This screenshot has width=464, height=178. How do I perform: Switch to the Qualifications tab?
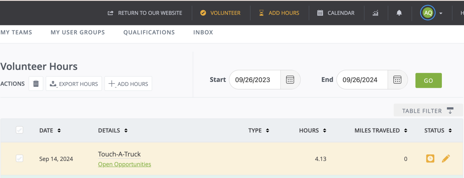(149, 32)
